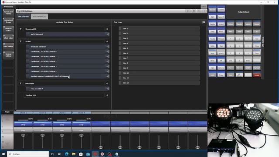Launch Microsoft Edge from taskbar
Image resolution: width=279 pixels, height=157 pixels.
pos(67,154)
